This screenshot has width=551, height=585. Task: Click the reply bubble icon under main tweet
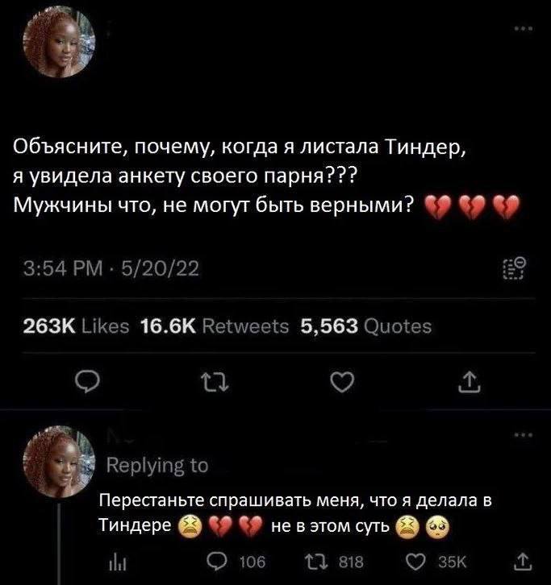coord(87,382)
